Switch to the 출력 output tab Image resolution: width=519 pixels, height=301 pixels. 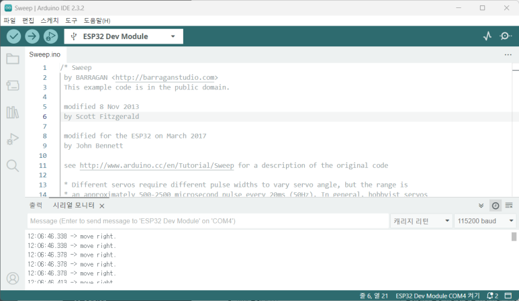coord(36,206)
